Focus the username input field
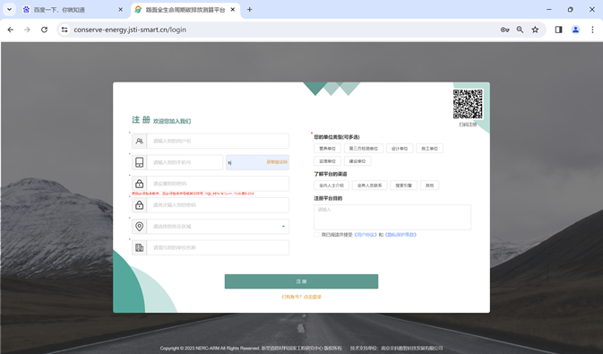Screen dimensions: 603x354 [x=218, y=142]
